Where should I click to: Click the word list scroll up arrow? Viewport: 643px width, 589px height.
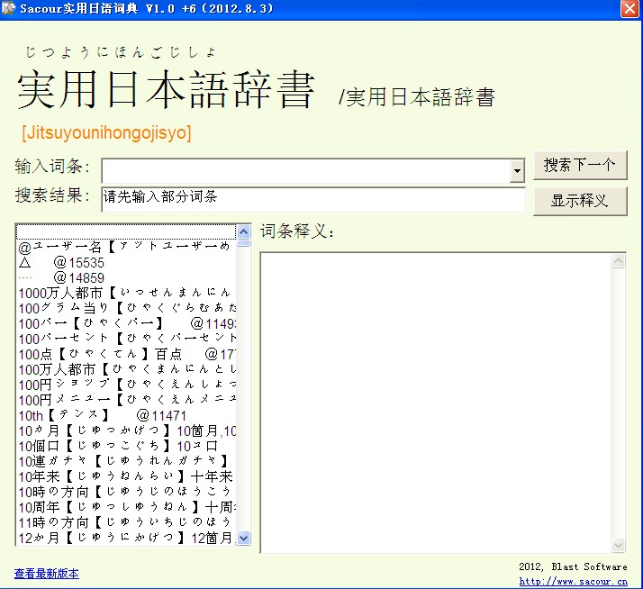coord(243,231)
